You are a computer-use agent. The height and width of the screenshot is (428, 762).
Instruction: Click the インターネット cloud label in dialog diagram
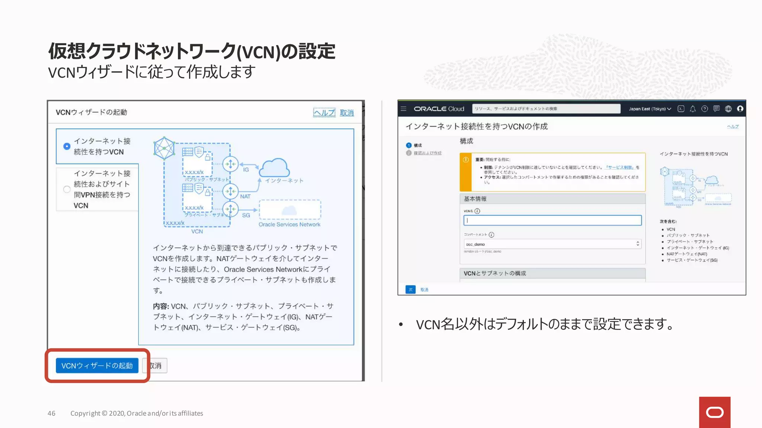coord(284,181)
